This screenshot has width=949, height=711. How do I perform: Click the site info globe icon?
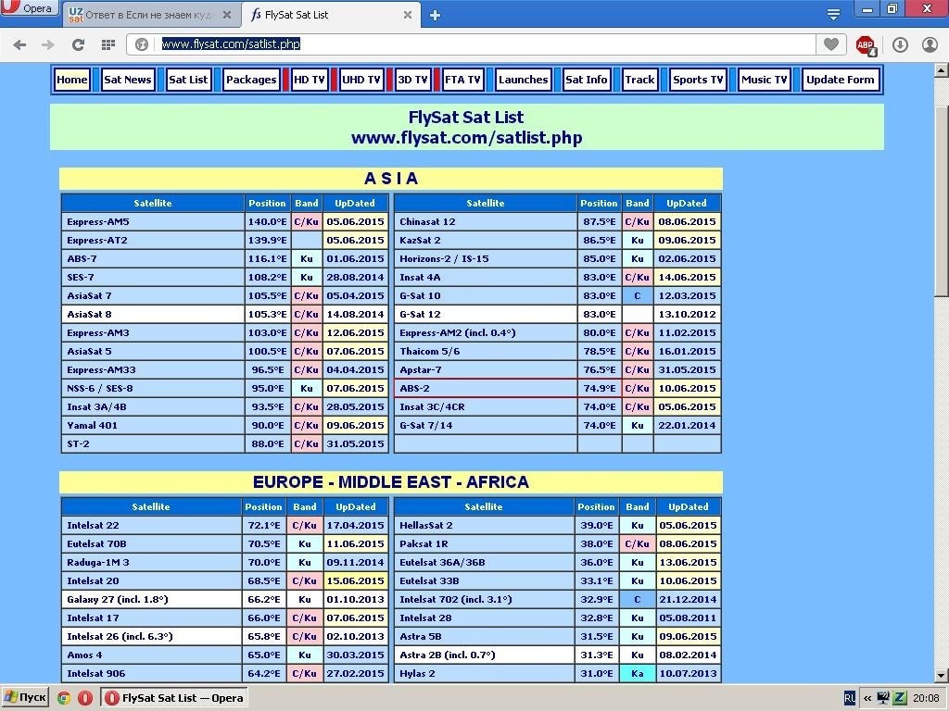click(x=142, y=44)
